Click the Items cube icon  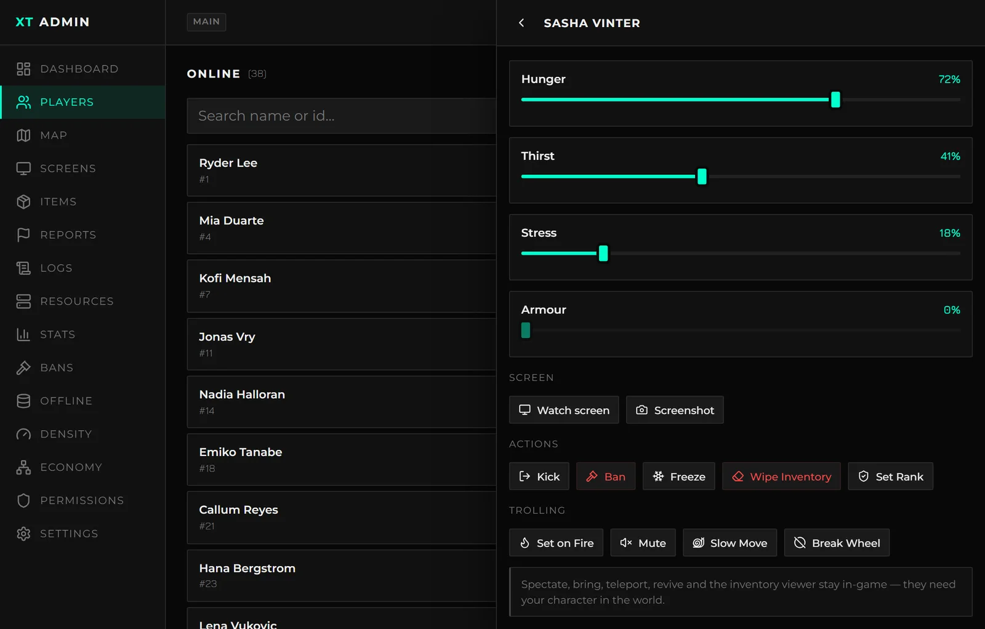(23, 202)
